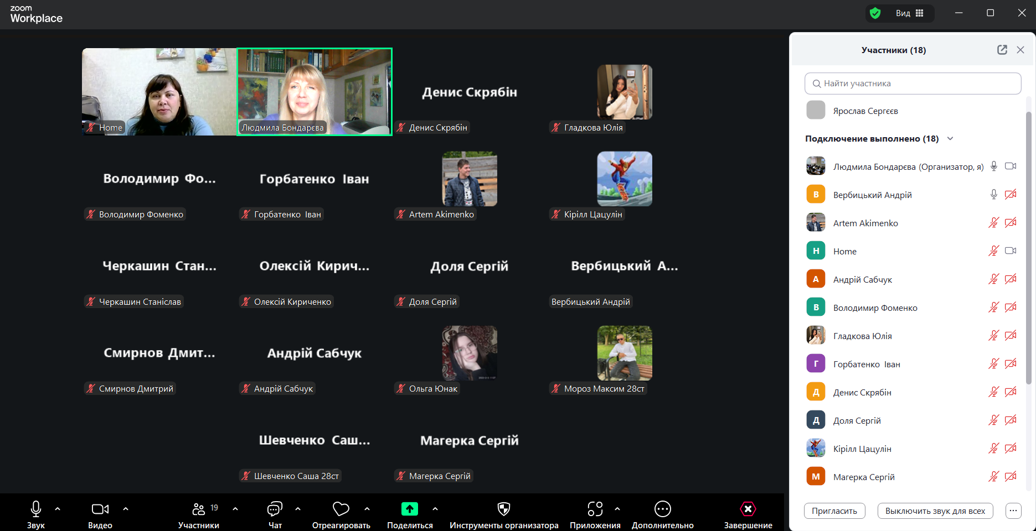Click the participants list scrollbar

point(1028,249)
